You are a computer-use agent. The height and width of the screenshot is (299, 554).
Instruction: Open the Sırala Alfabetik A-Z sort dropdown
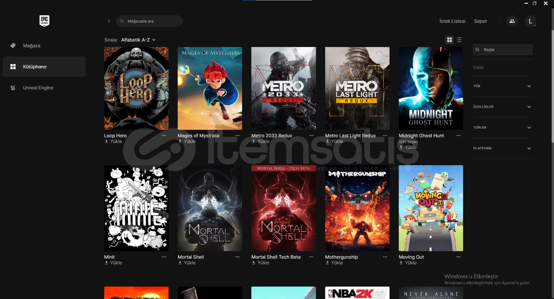138,40
